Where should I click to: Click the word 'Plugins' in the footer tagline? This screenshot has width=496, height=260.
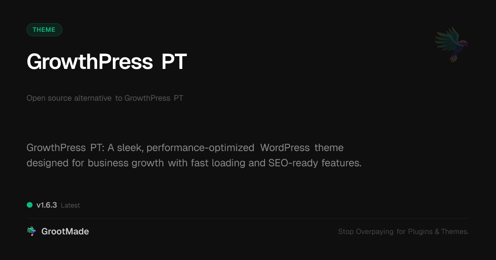(x=420, y=232)
